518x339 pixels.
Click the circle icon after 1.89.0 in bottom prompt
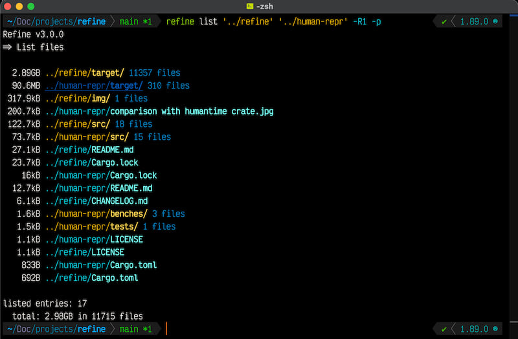[496, 329]
